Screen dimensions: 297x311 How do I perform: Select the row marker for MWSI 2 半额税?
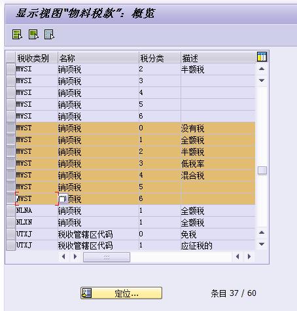pos(10,69)
